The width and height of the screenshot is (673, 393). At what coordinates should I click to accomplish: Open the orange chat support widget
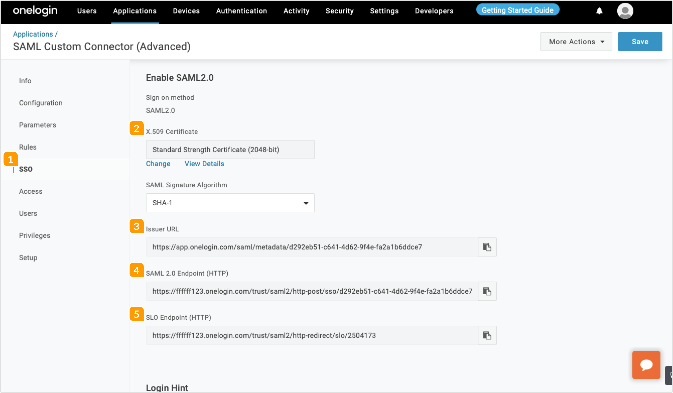click(x=646, y=365)
